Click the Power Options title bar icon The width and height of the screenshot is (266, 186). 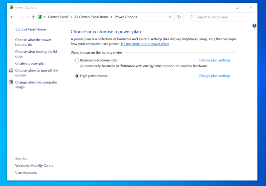coord(11,7)
